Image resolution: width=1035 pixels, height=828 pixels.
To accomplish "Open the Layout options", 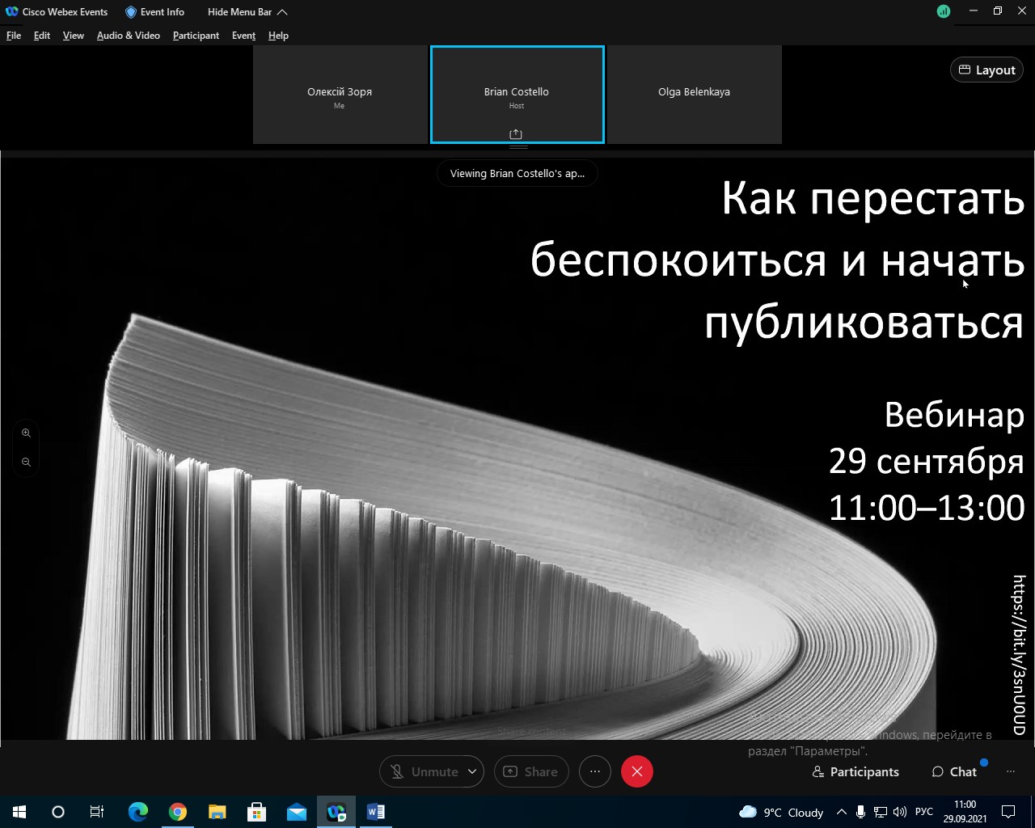I will point(986,70).
